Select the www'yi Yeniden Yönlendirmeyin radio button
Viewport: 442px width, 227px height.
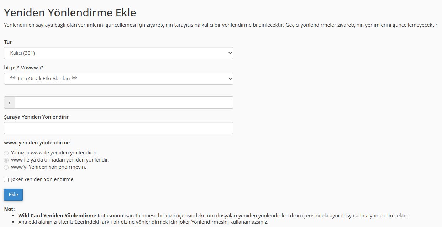click(6, 167)
